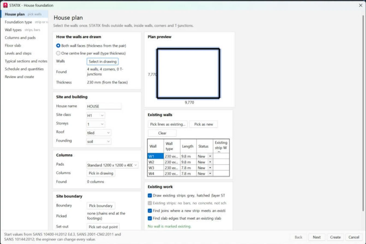The width and height of the screenshot is (366, 244).
Task: Open the Site class dropdown
Action: click(x=96, y=115)
